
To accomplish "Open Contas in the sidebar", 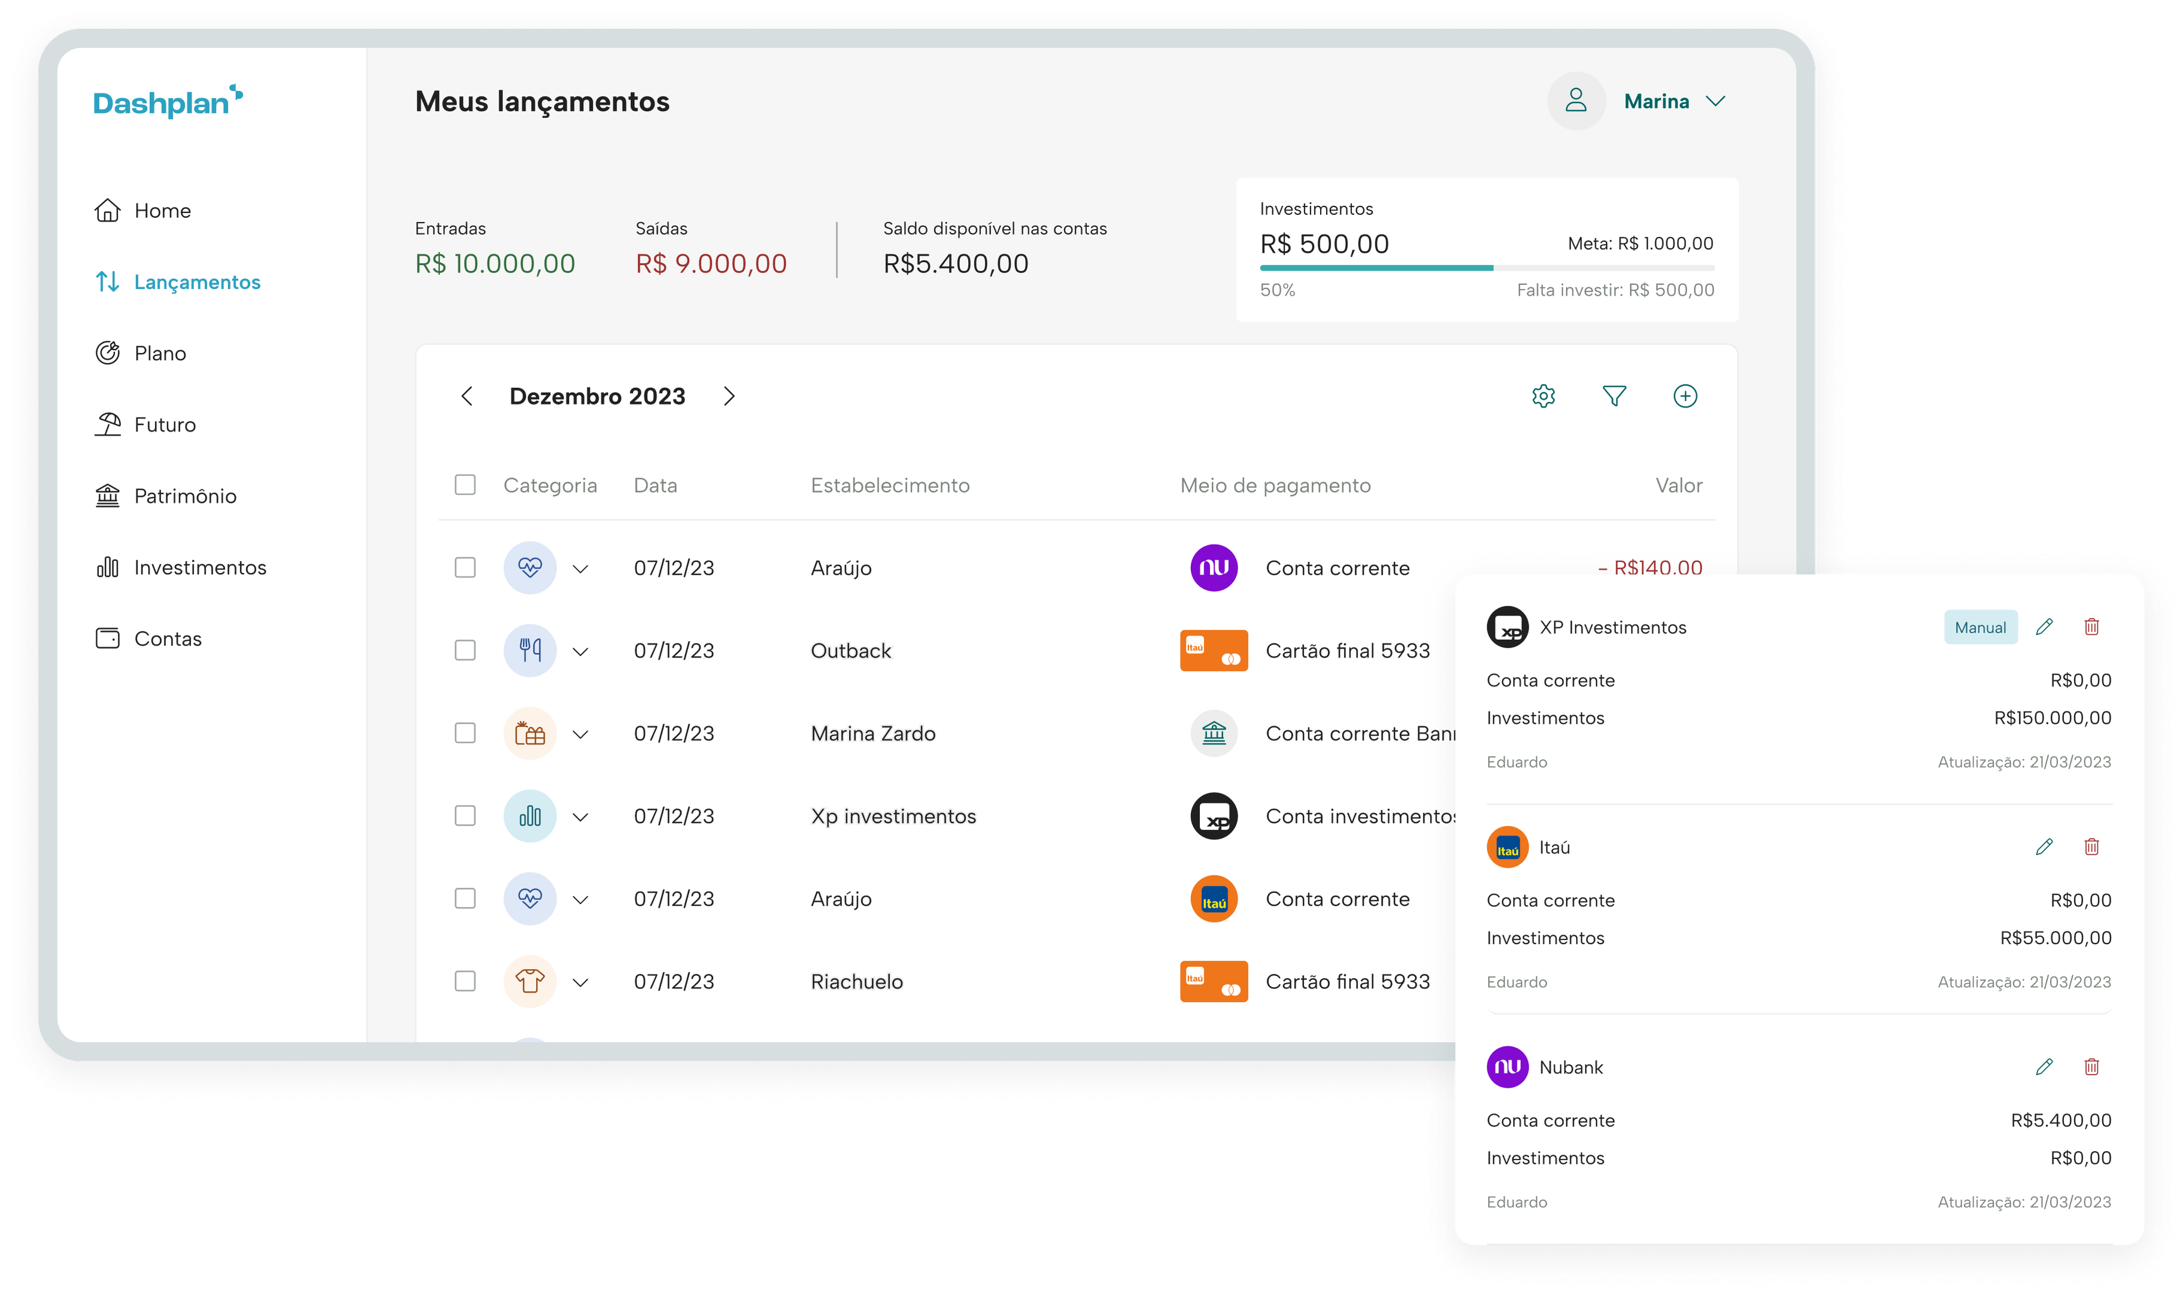I will point(148,639).
